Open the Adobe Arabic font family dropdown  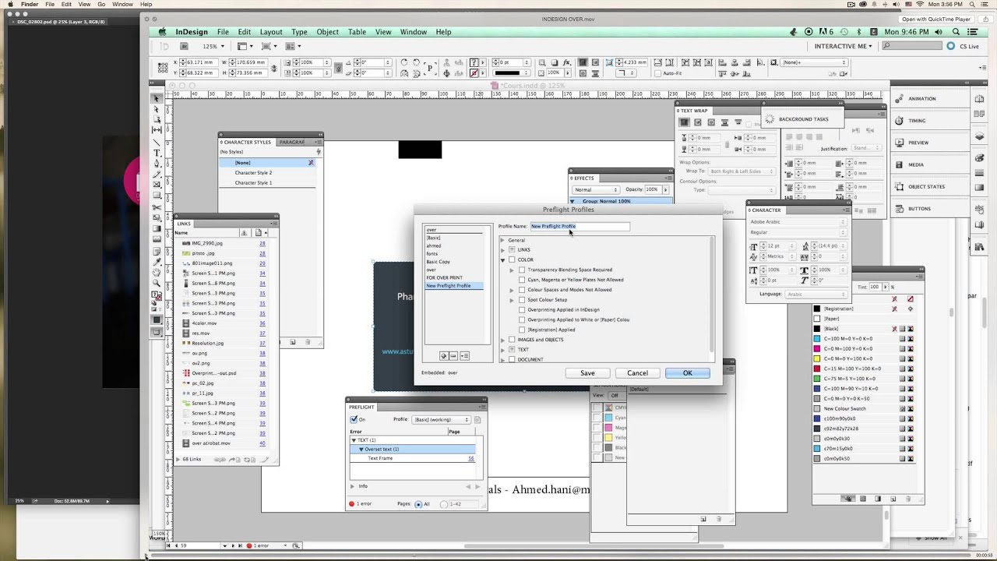tap(798, 222)
